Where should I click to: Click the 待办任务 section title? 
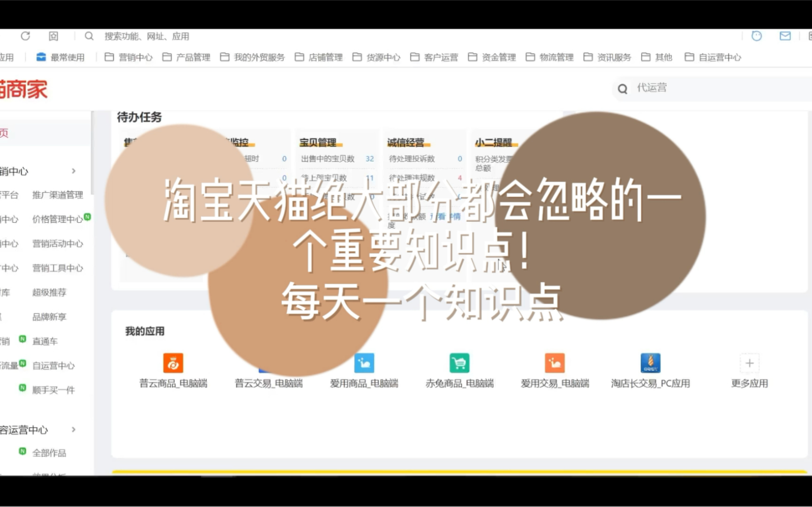coord(139,117)
